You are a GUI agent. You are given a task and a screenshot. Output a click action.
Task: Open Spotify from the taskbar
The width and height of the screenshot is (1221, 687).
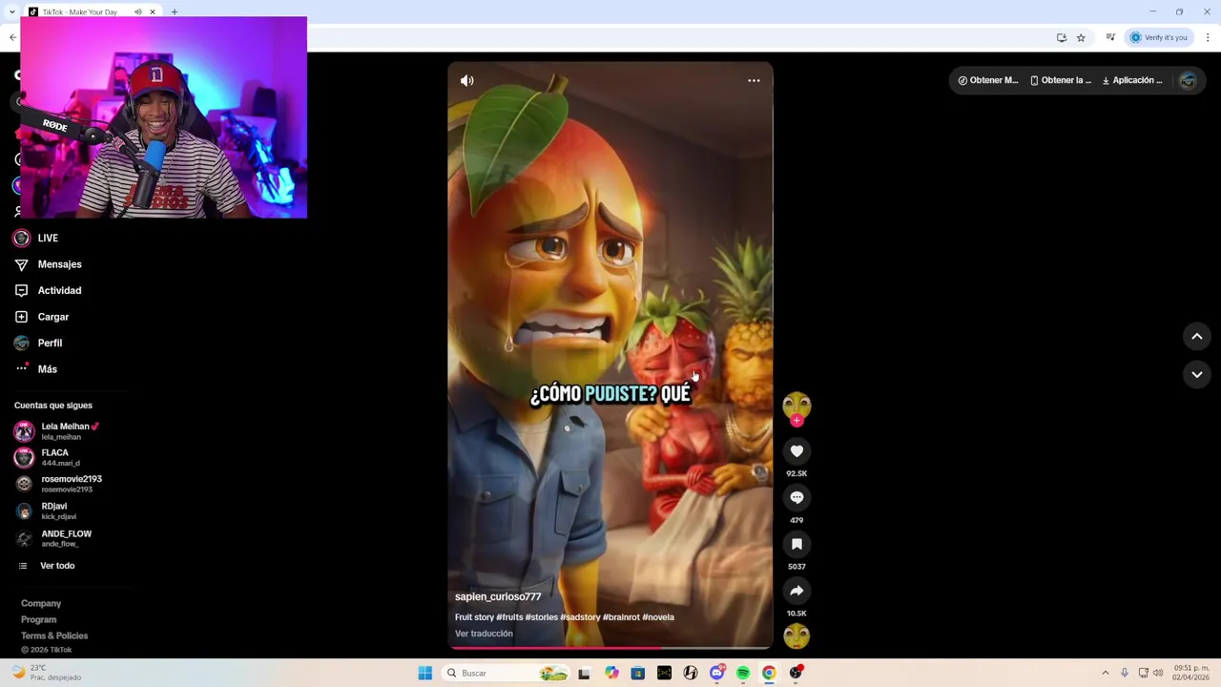[742, 673]
